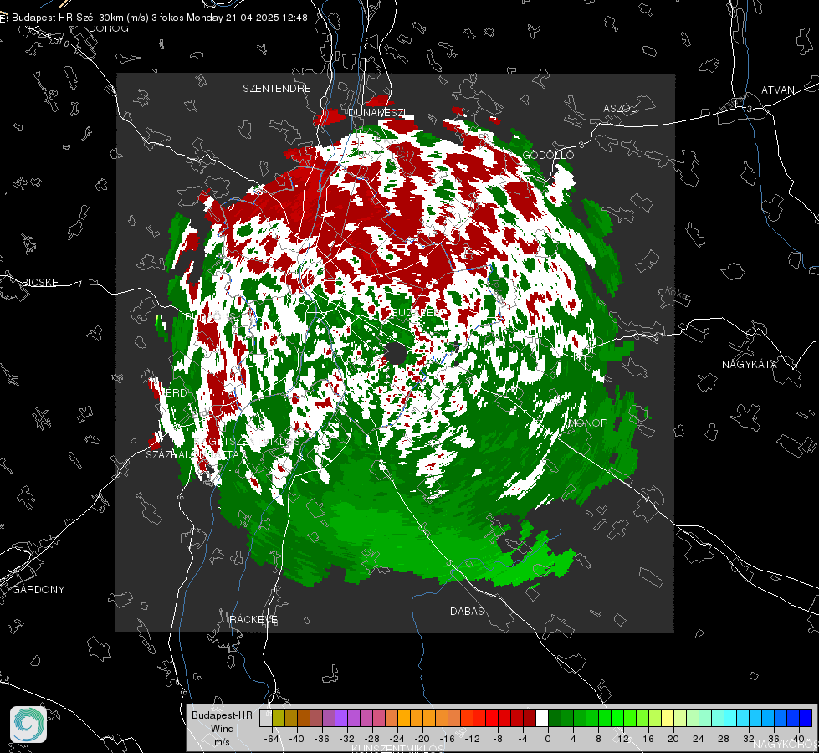Pick the rightmost deep-blue legend swatch
This screenshot has width=819, height=753.
[806, 719]
